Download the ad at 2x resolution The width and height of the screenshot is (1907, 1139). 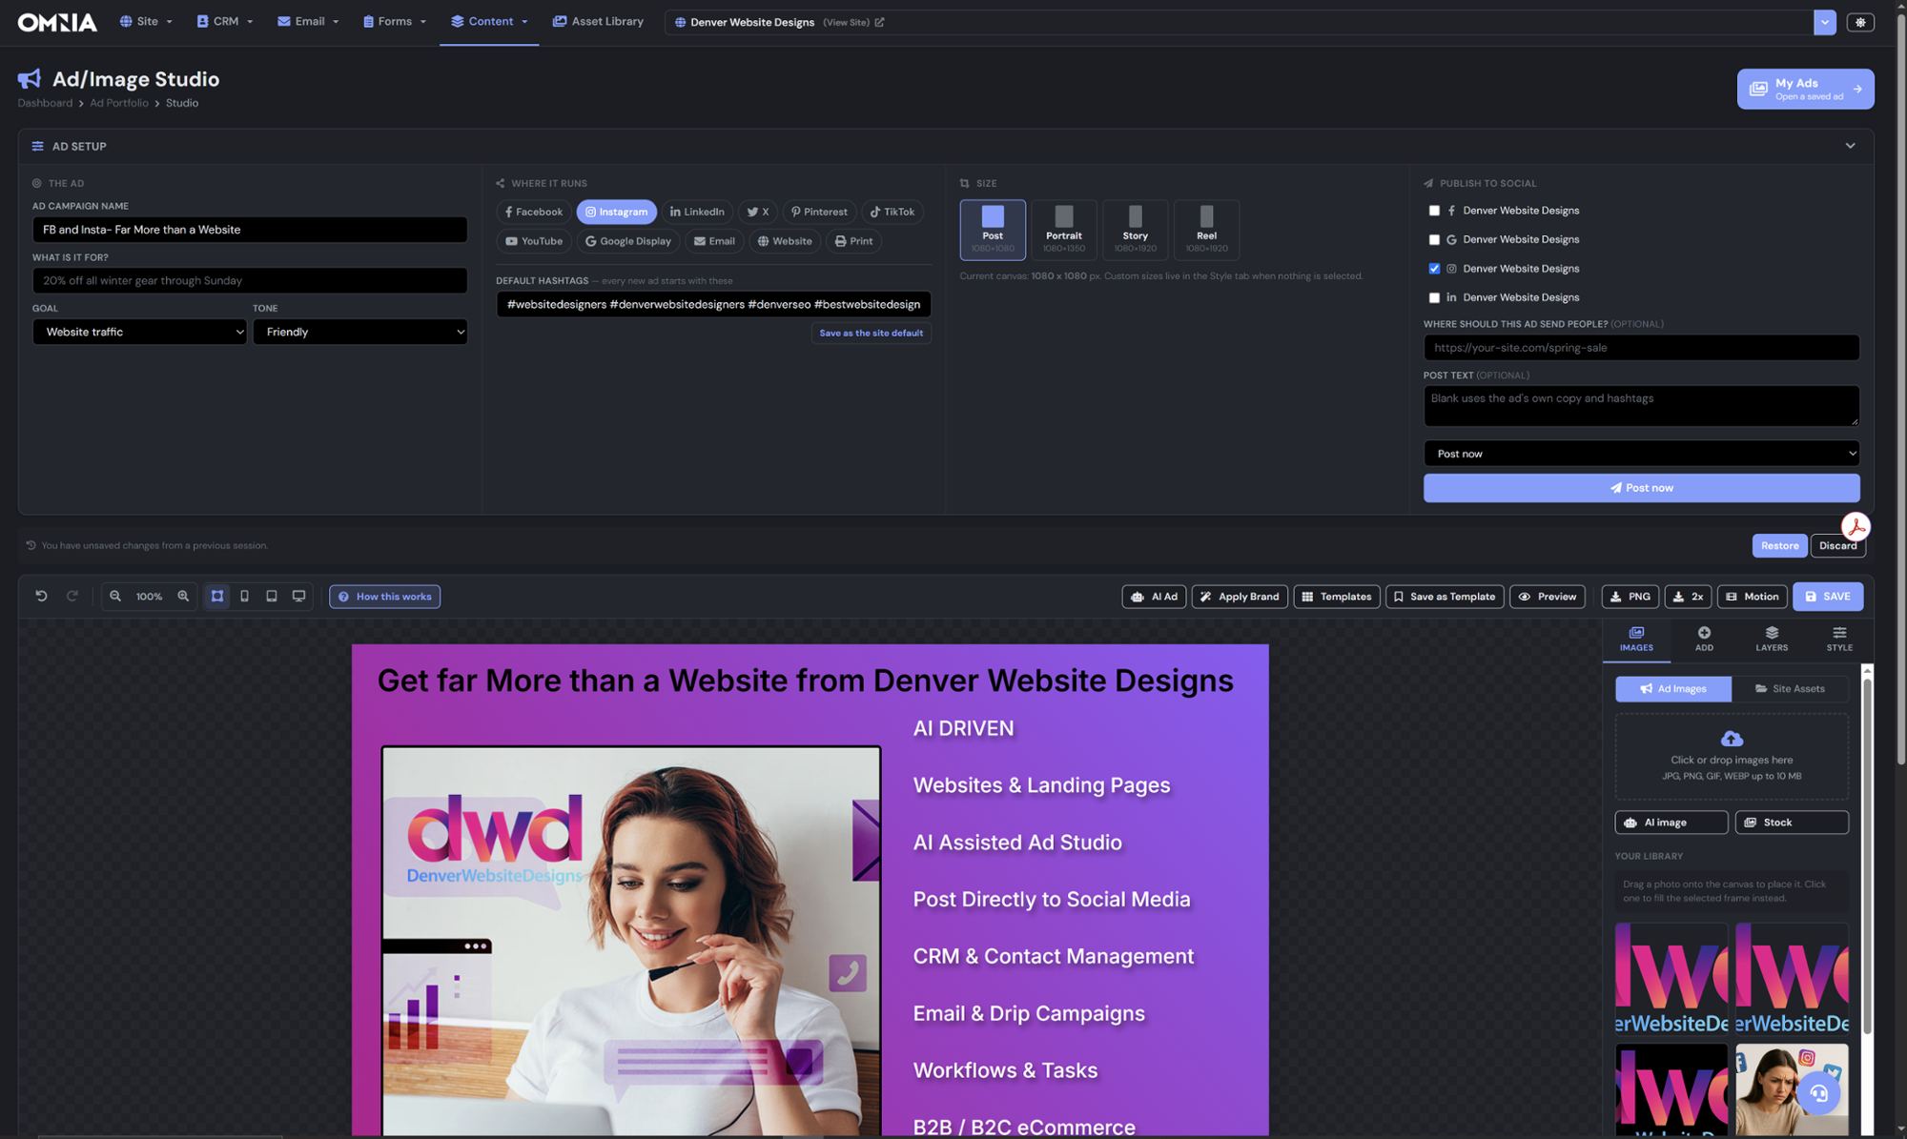click(1688, 597)
